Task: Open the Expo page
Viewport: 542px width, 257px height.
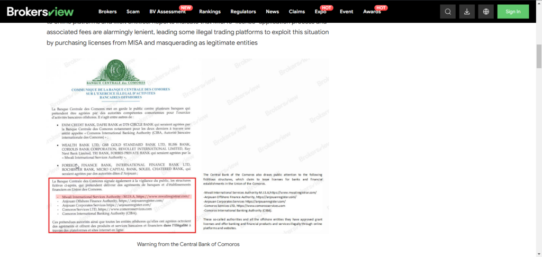Action: (x=321, y=12)
